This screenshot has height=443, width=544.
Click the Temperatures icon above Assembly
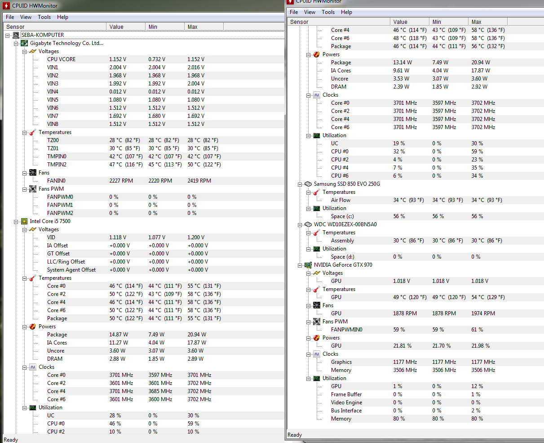[x=317, y=233]
